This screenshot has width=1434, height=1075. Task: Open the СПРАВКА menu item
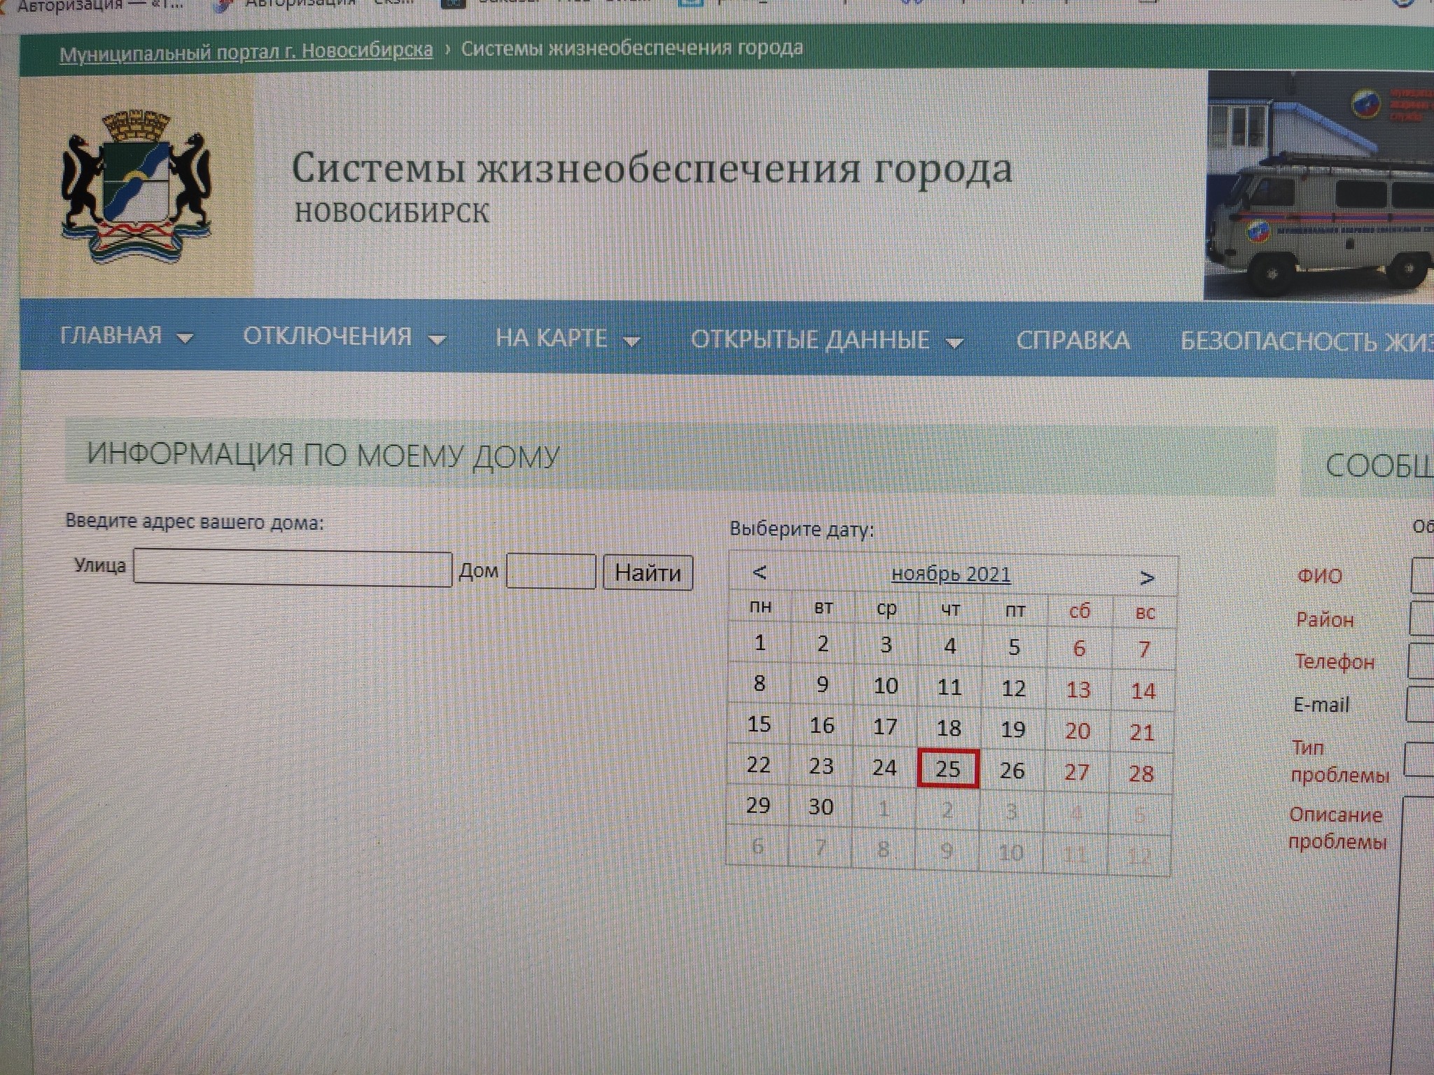(x=1072, y=341)
